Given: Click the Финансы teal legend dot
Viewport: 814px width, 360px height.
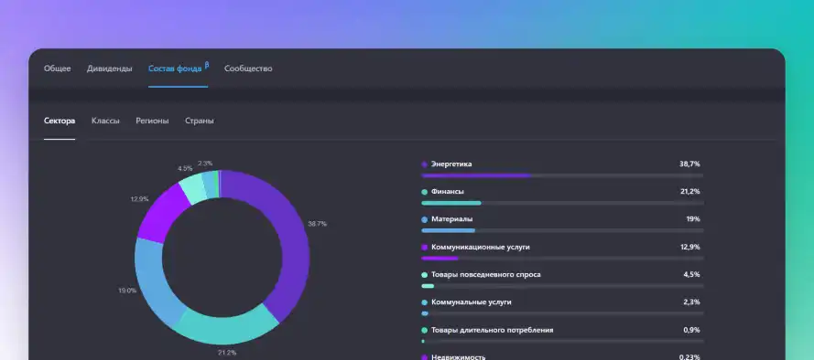Looking at the screenshot, I should [425, 192].
